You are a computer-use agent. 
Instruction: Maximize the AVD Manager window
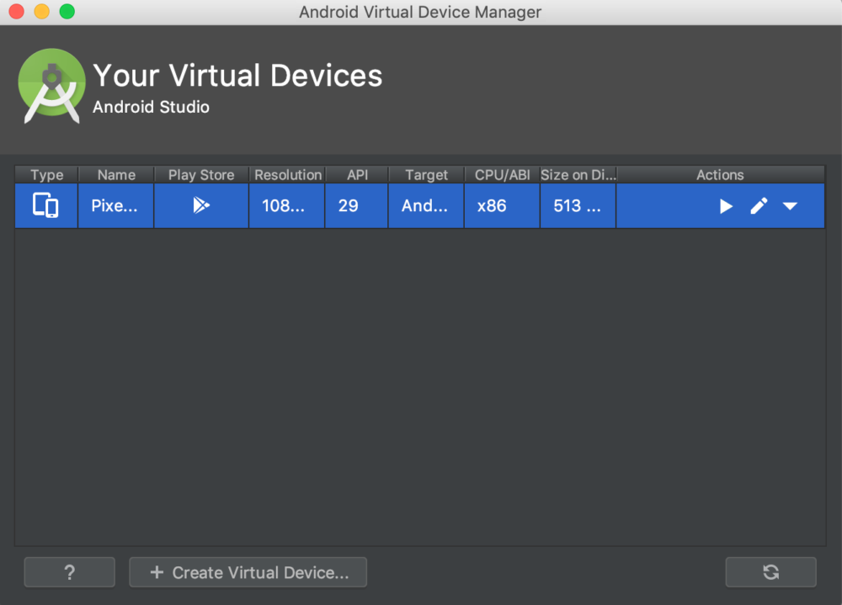67,11
